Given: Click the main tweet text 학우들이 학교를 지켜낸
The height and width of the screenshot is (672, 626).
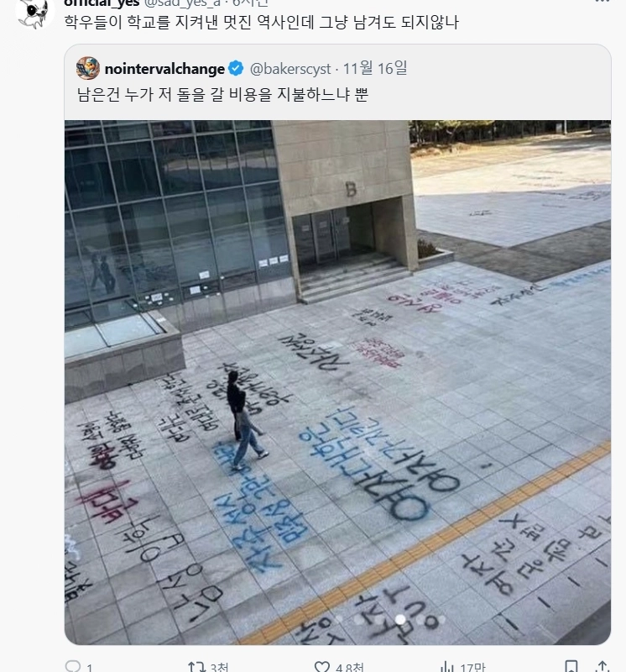Looking at the screenshot, I should click(261, 22).
